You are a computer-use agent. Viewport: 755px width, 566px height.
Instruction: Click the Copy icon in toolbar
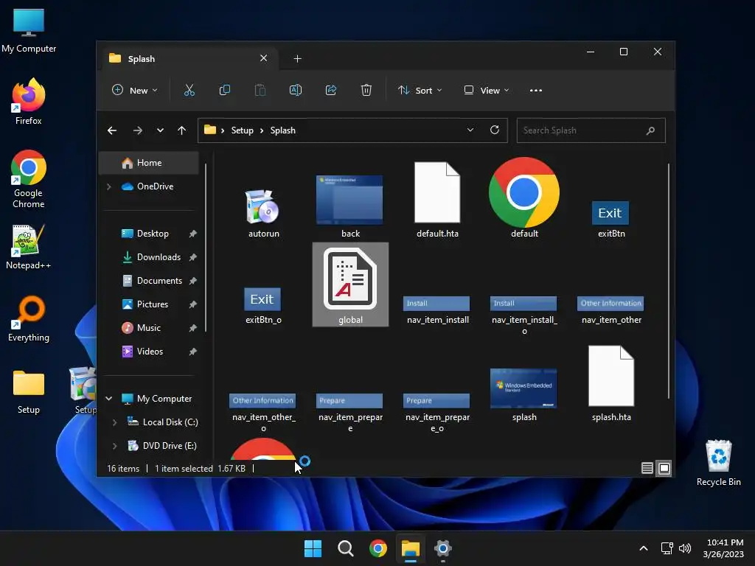click(224, 90)
